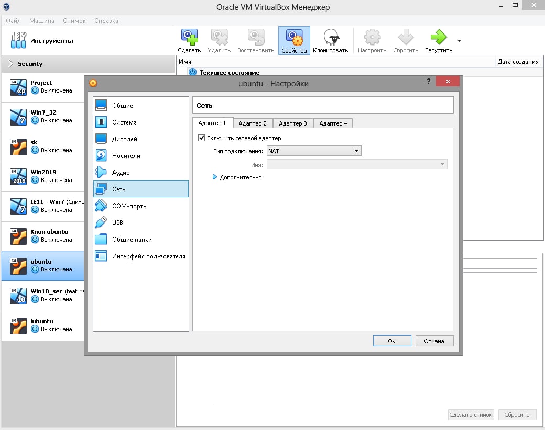Click the Дата создания column header
This screenshot has height=430, width=545.
pyautogui.click(x=518, y=61)
